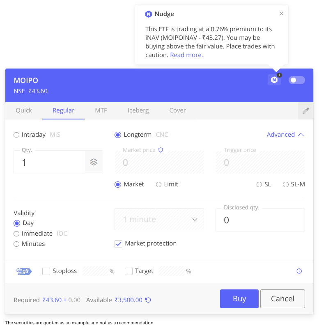Open the 1 minute validity dropdown
This screenshot has height=328, width=319.
click(159, 219)
